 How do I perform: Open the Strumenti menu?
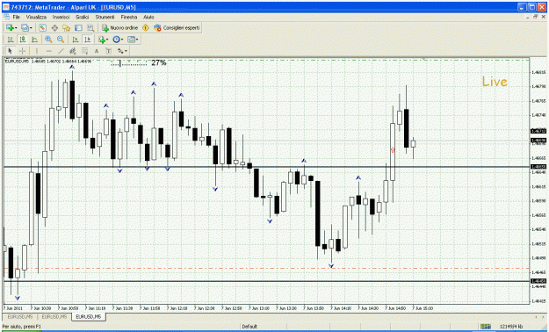pos(105,17)
